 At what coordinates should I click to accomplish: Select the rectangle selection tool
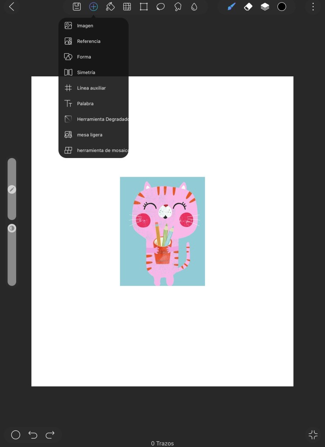[144, 7]
